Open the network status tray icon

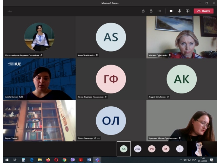(189, 160)
